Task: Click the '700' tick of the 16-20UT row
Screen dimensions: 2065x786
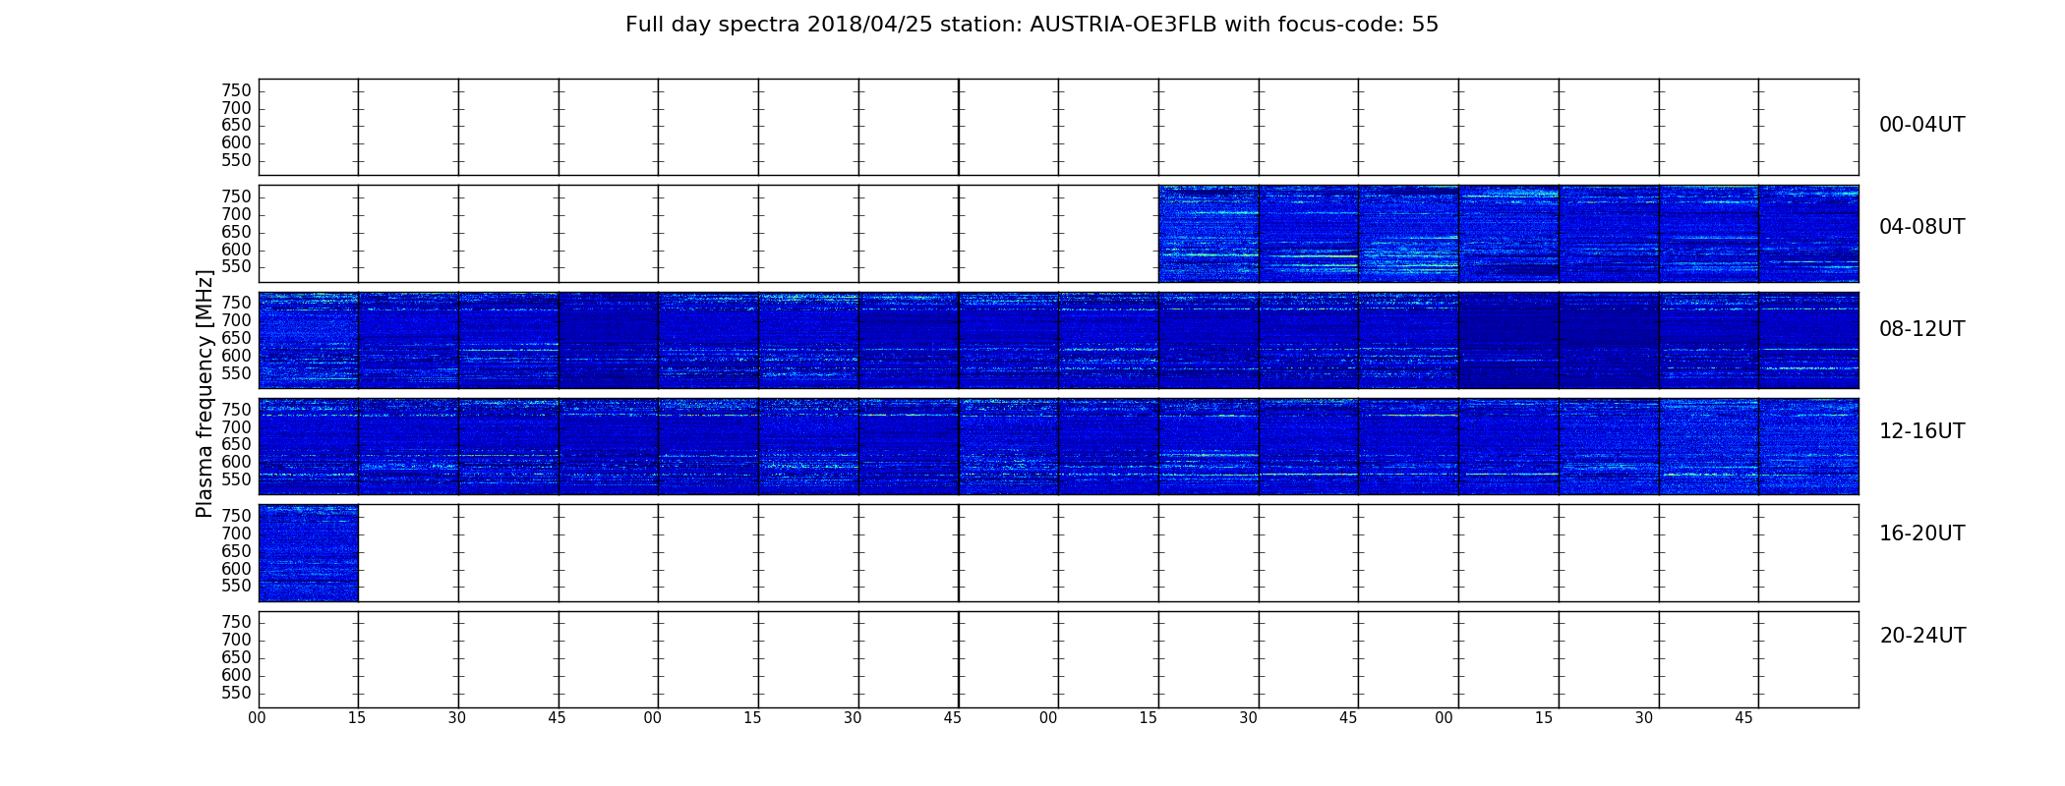Action: pos(236,533)
